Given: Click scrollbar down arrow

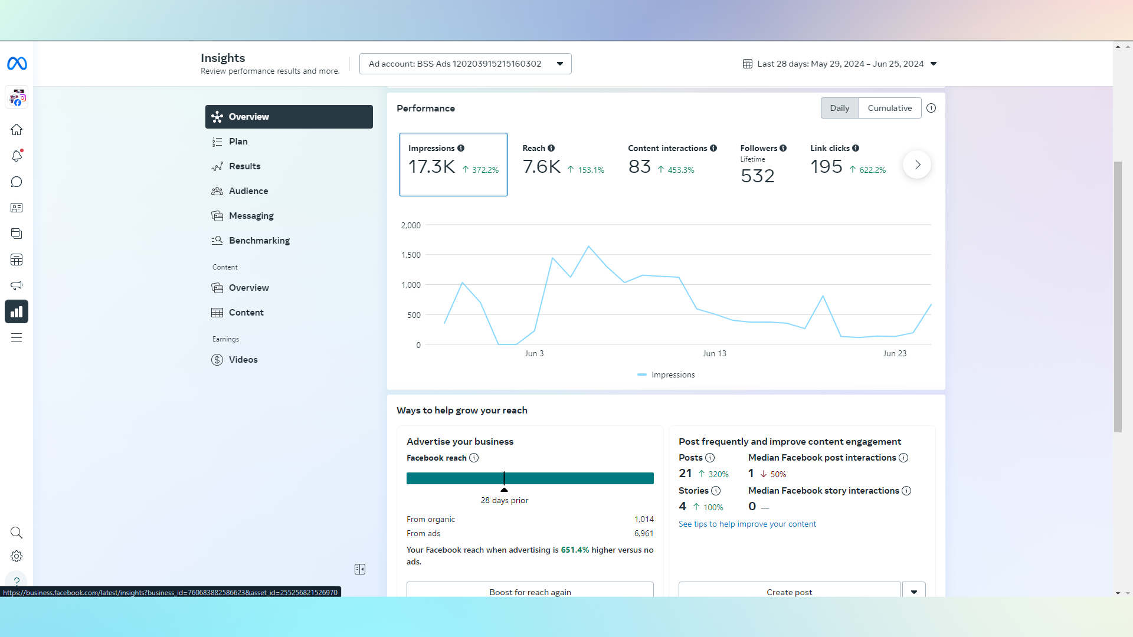Looking at the screenshot, I should [x=1118, y=593].
